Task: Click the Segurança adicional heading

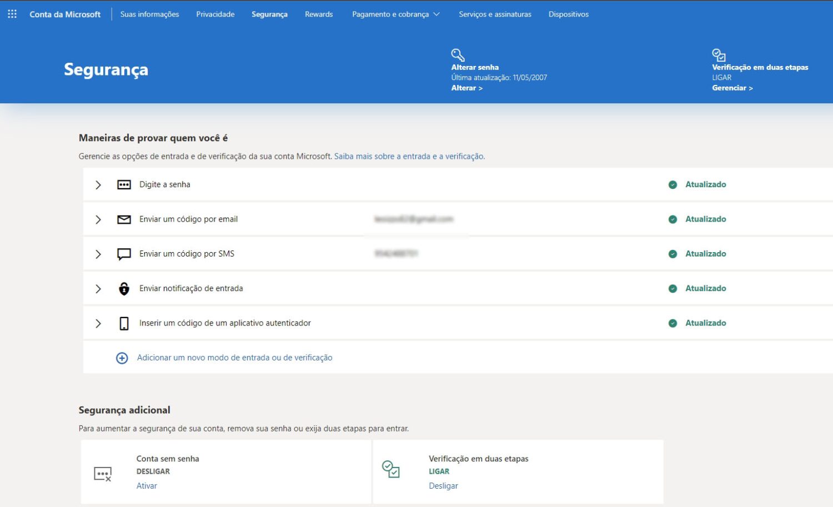Action: (x=124, y=410)
